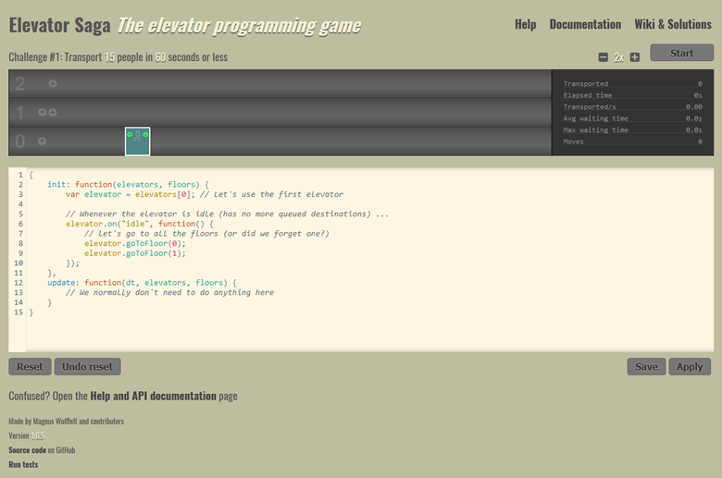Open the Help page
Image resolution: width=722 pixels, height=478 pixels.
point(526,24)
